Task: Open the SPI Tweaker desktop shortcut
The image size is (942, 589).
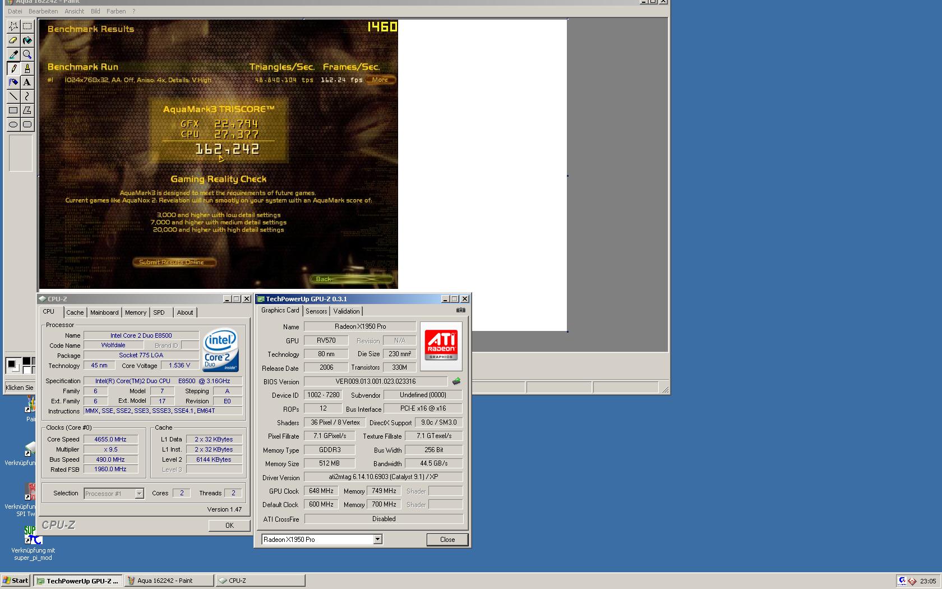Action: 26,500
